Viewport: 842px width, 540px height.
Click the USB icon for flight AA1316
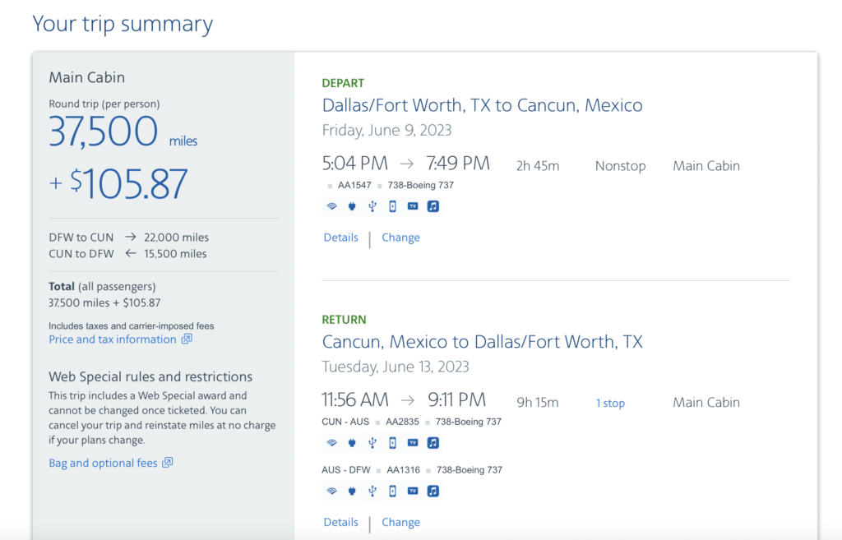point(372,492)
